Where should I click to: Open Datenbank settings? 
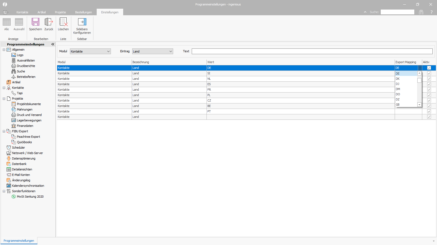(19, 164)
